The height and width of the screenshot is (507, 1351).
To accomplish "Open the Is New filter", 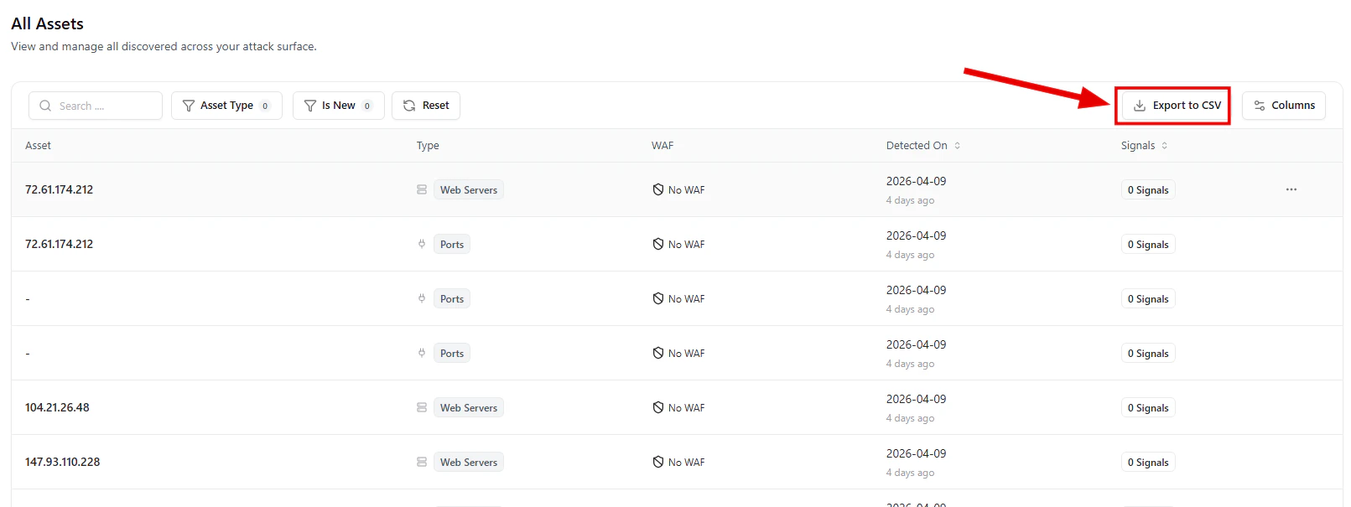I will point(338,106).
